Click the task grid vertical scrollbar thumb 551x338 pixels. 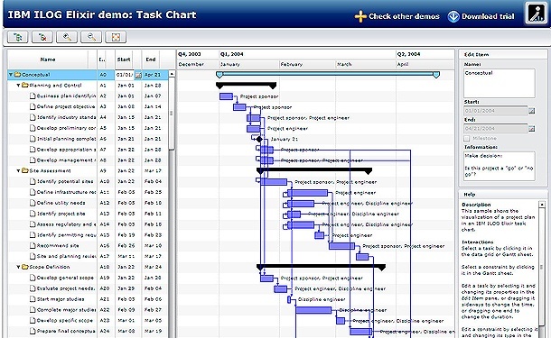coord(172,114)
